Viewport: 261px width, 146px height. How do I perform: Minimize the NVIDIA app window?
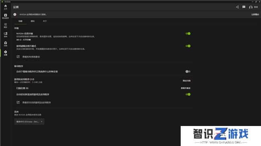click(253, 2)
